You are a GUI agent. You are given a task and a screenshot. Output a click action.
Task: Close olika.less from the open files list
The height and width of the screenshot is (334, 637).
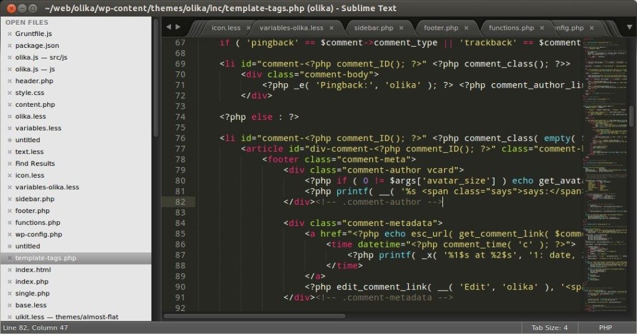[x=10, y=116]
